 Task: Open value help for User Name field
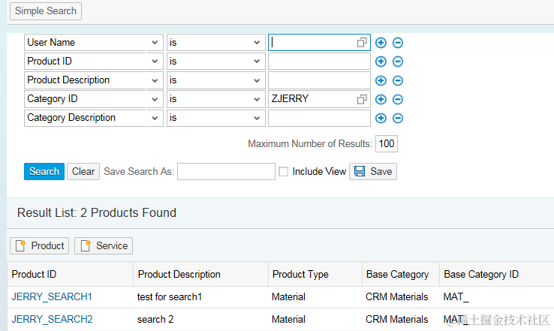[362, 43]
